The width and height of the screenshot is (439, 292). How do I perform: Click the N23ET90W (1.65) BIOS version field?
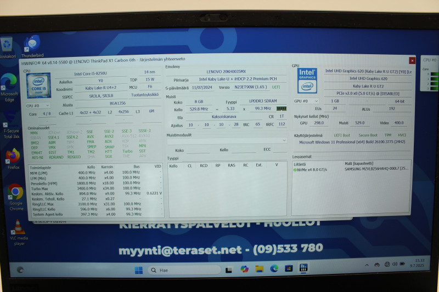tap(251, 87)
